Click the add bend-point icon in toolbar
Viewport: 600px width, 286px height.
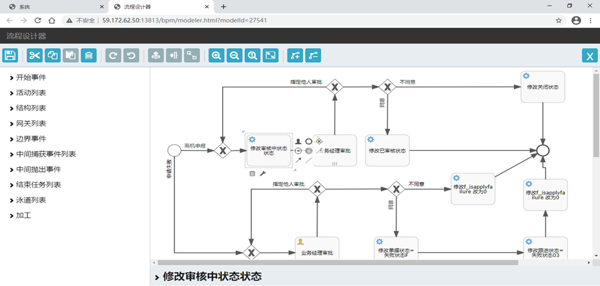(x=295, y=55)
